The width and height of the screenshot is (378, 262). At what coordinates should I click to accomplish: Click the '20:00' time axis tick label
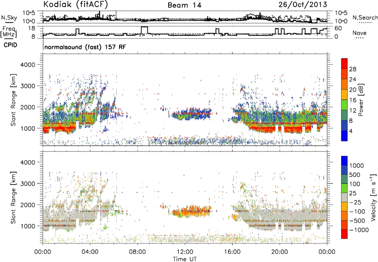pyautogui.click(x=280, y=252)
